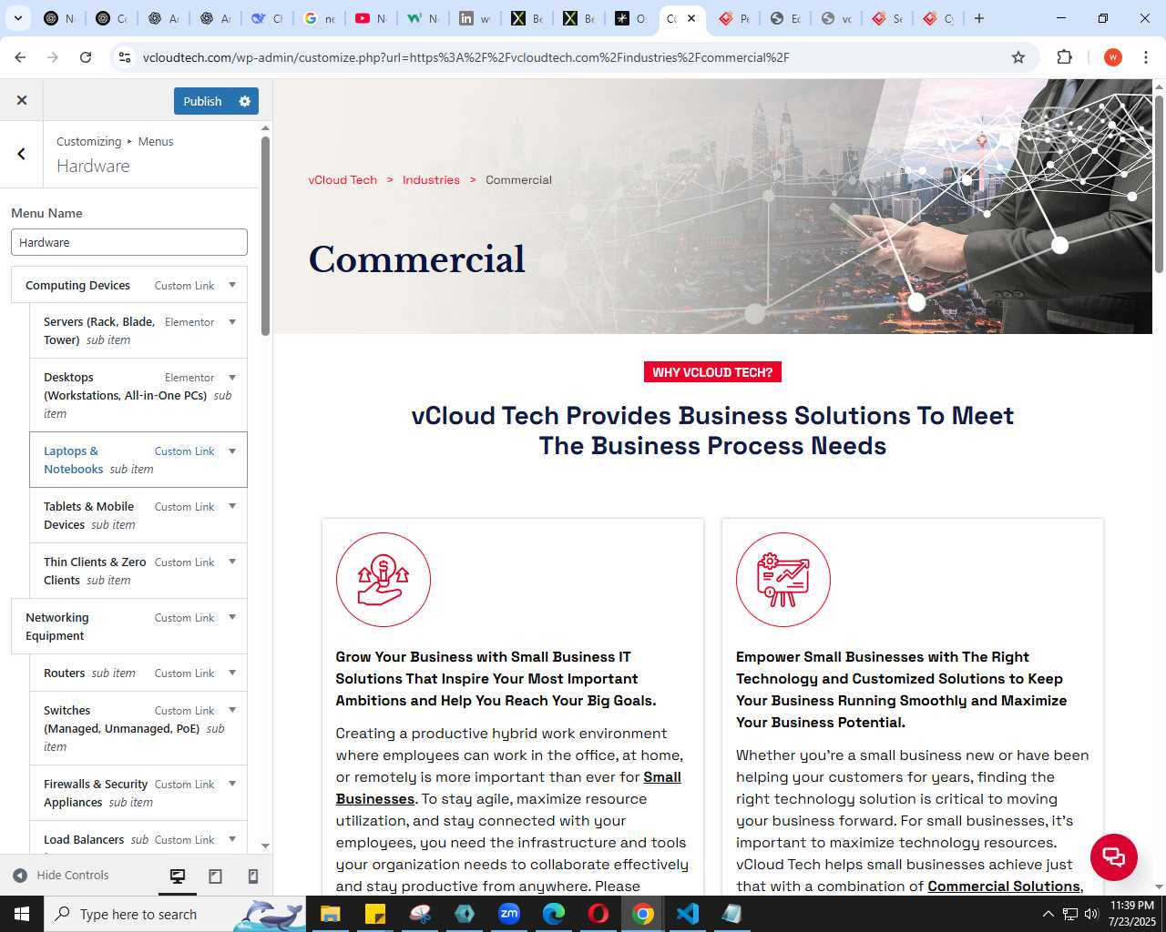Image resolution: width=1166 pixels, height=932 pixels.
Task: Click the browser address bar URL
Action: pyautogui.click(x=466, y=57)
